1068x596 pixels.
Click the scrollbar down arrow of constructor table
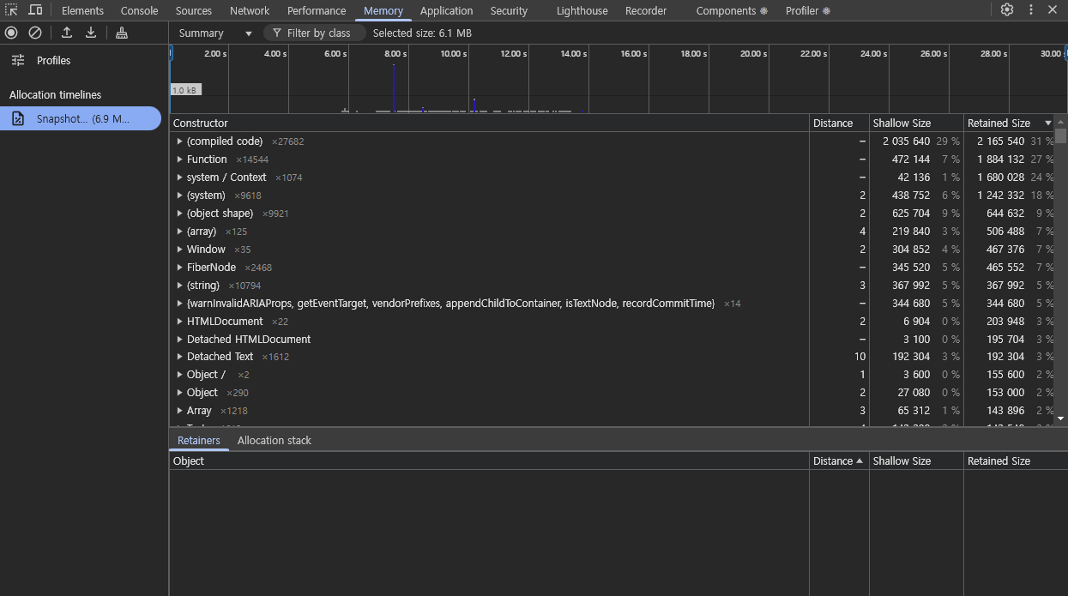click(1061, 418)
